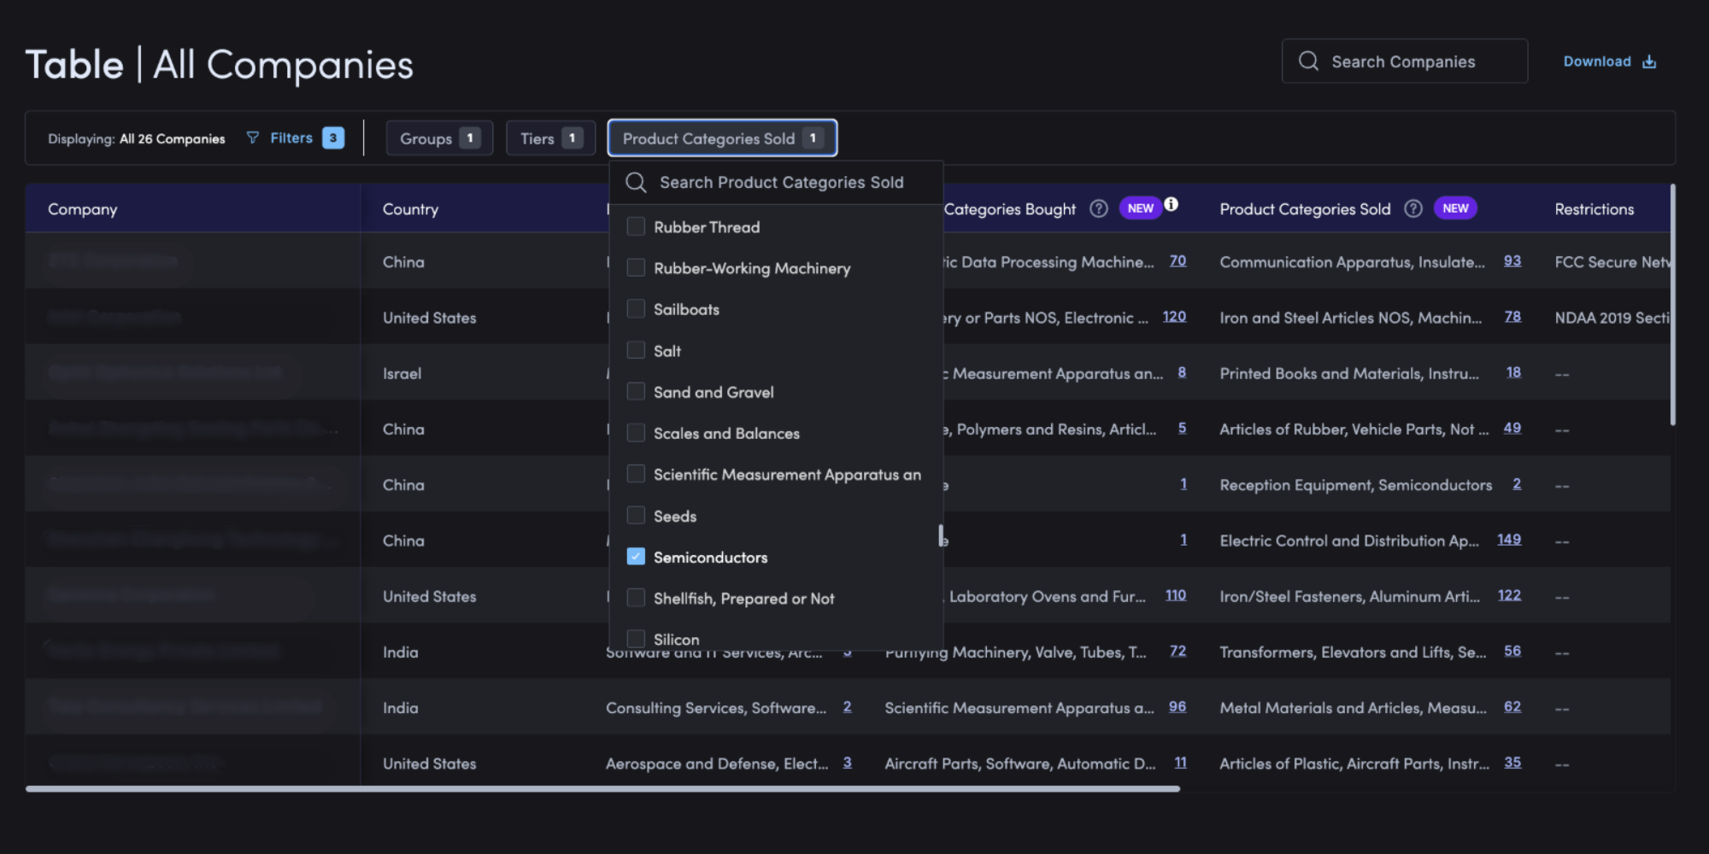This screenshot has height=854, width=1709.
Task: Select FCC Secure Network restriction cell
Action: click(1612, 262)
